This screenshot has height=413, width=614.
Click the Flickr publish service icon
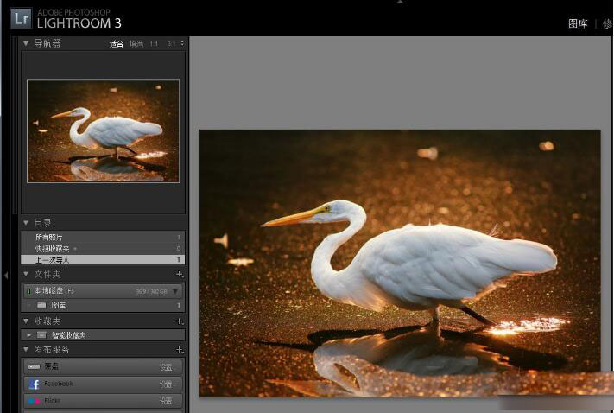[34, 401]
